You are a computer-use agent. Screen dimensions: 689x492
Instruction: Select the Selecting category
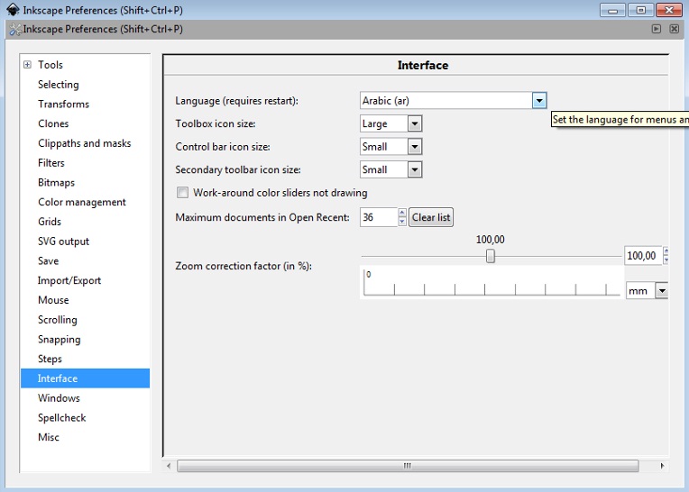pyautogui.click(x=58, y=85)
